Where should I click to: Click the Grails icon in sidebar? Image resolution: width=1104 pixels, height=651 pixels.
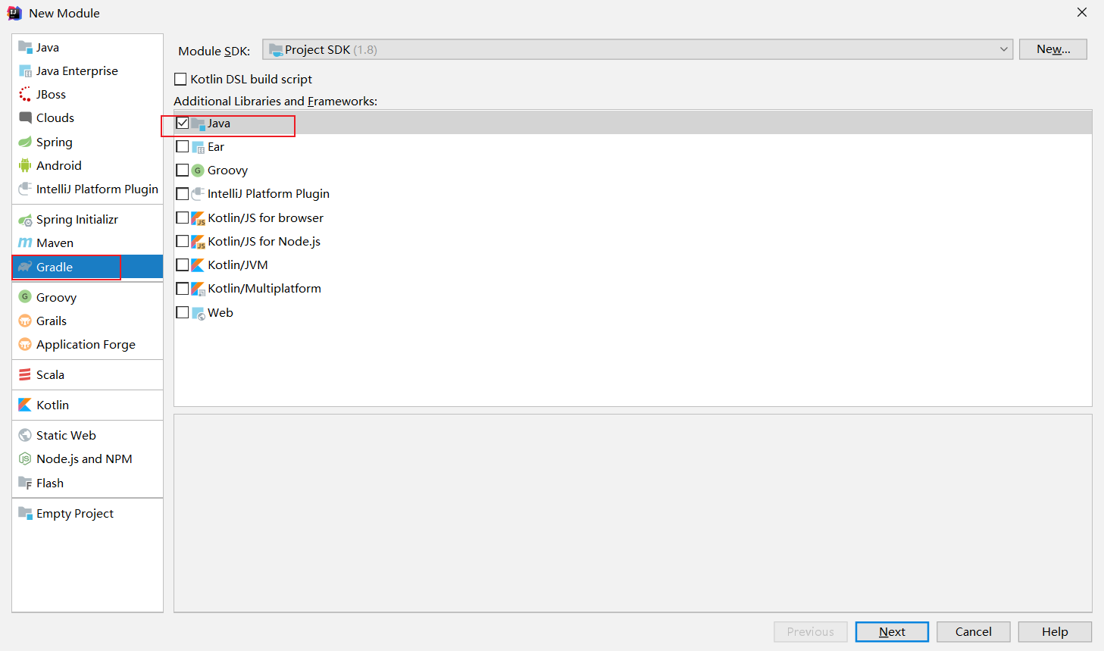pyautogui.click(x=25, y=321)
